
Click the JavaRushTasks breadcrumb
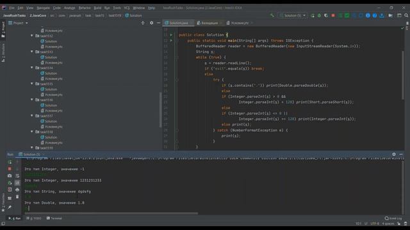14,15
